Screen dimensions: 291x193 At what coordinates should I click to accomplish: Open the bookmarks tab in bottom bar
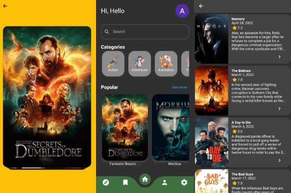pyautogui.click(x=125, y=182)
